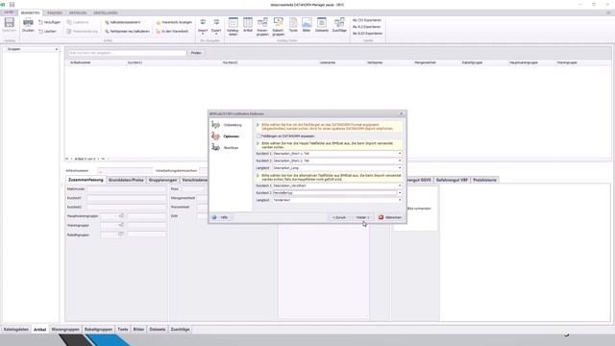Click In den Warenkorb in the ribbon

(172, 31)
